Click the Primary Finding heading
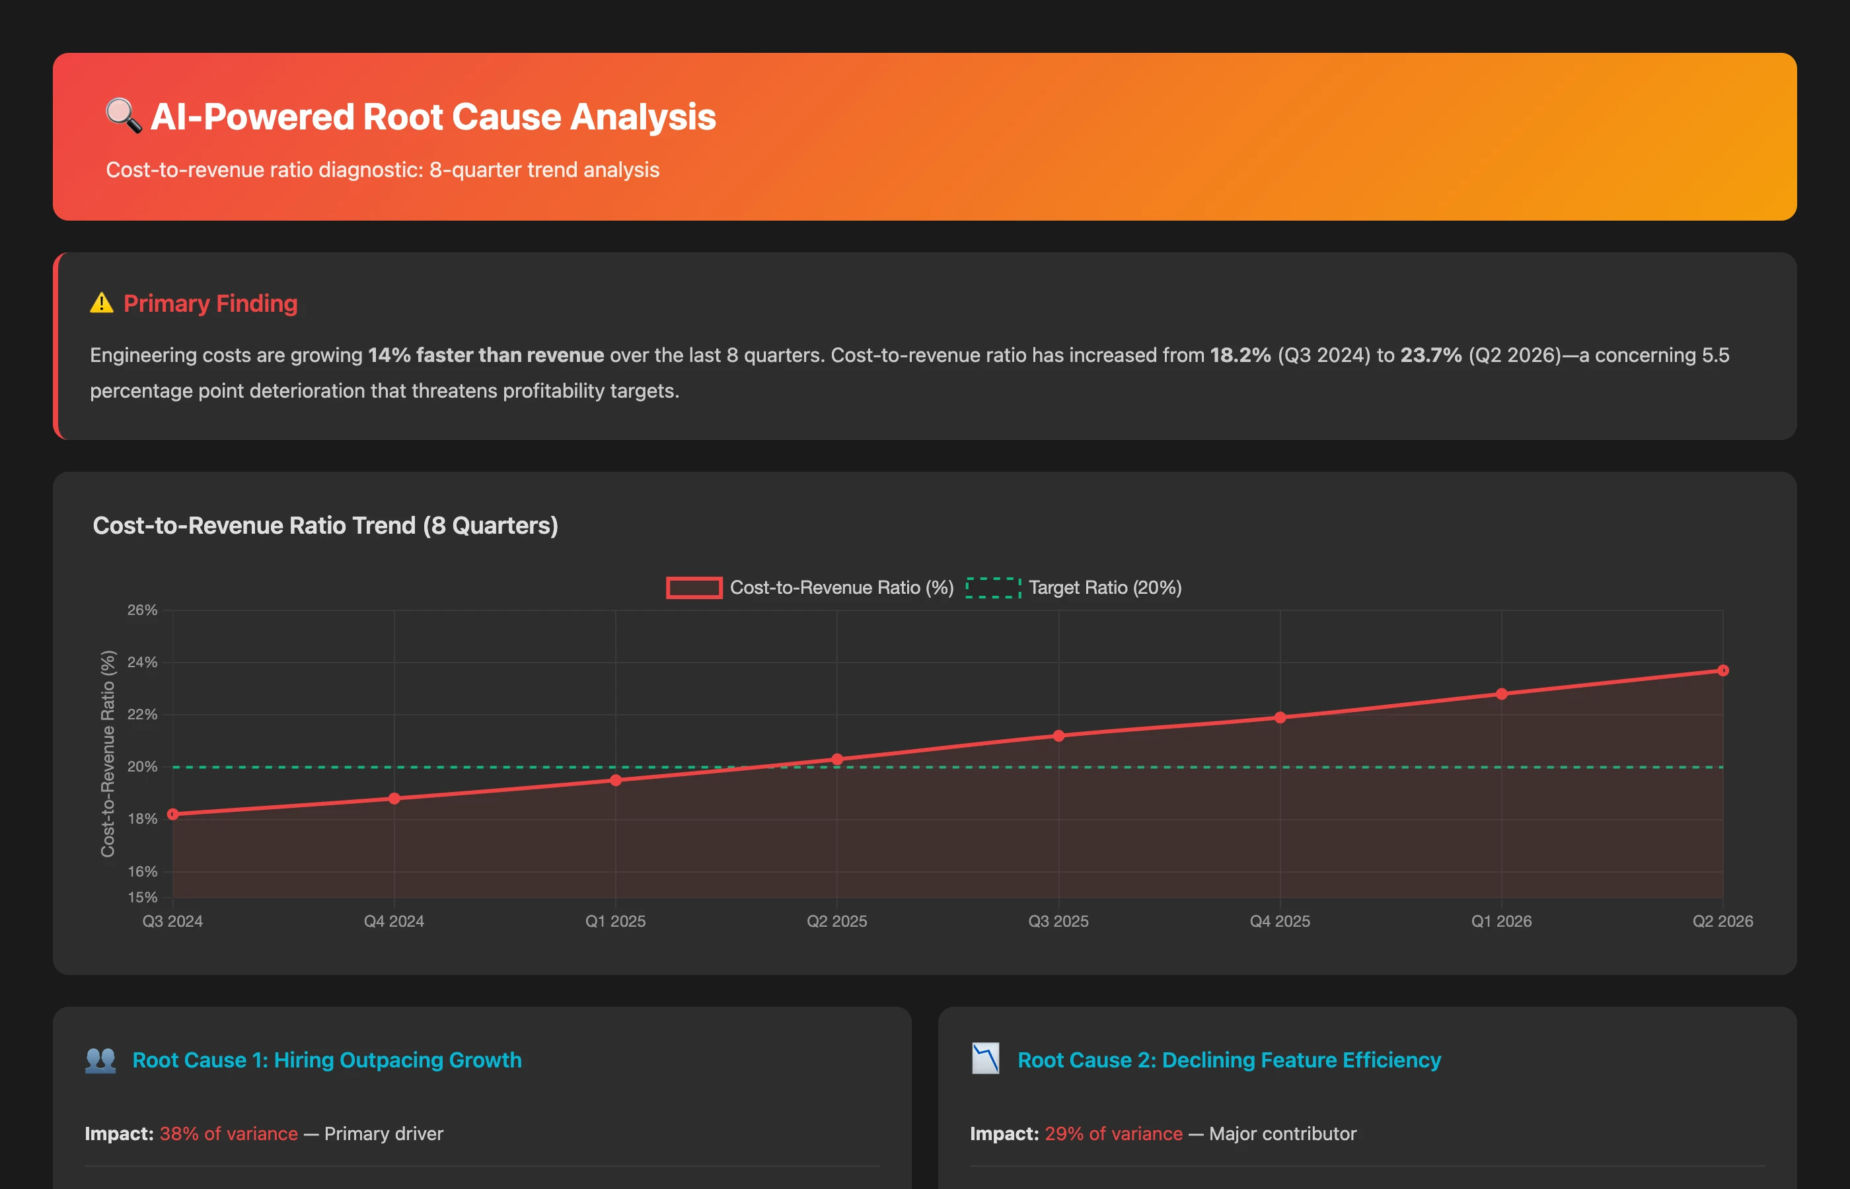 (211, 303)
